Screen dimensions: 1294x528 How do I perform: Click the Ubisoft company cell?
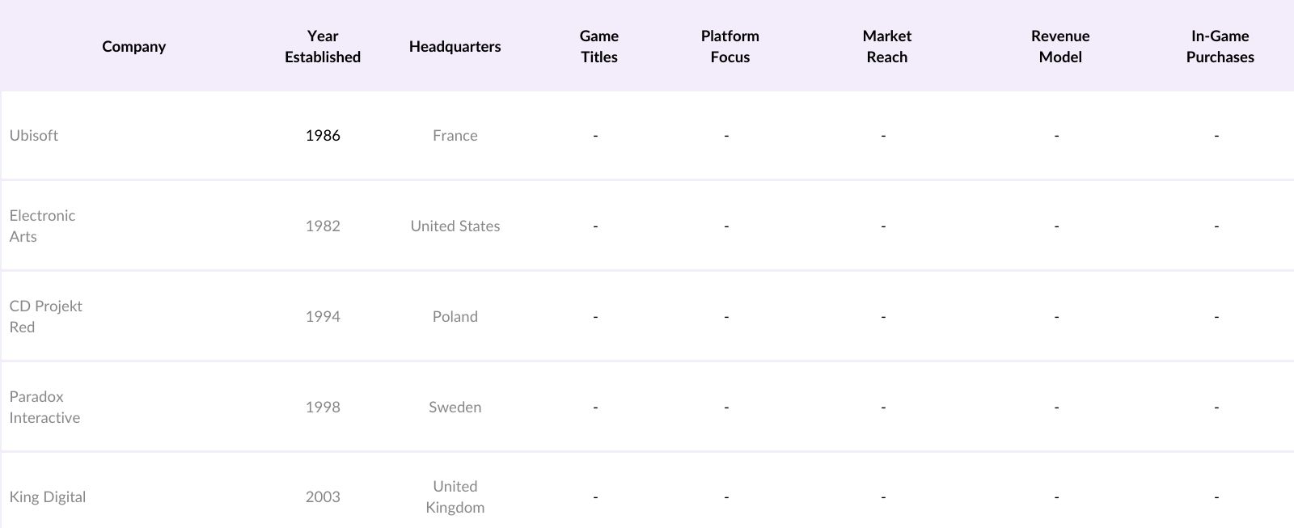click(34, 135)
